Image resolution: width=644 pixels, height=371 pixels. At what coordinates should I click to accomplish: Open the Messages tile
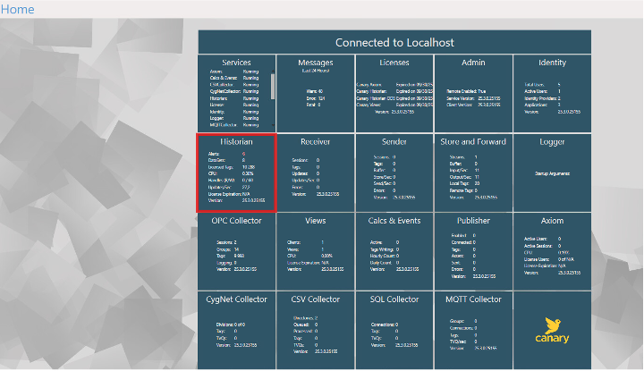(x=315, y=93)
